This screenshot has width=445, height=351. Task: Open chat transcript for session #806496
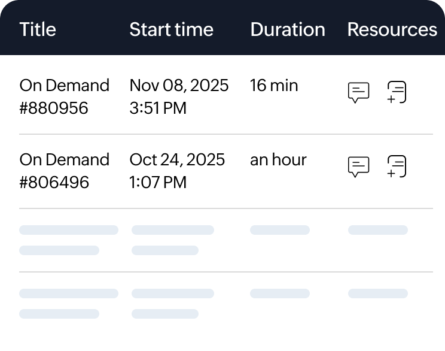(x=358, y=167)
